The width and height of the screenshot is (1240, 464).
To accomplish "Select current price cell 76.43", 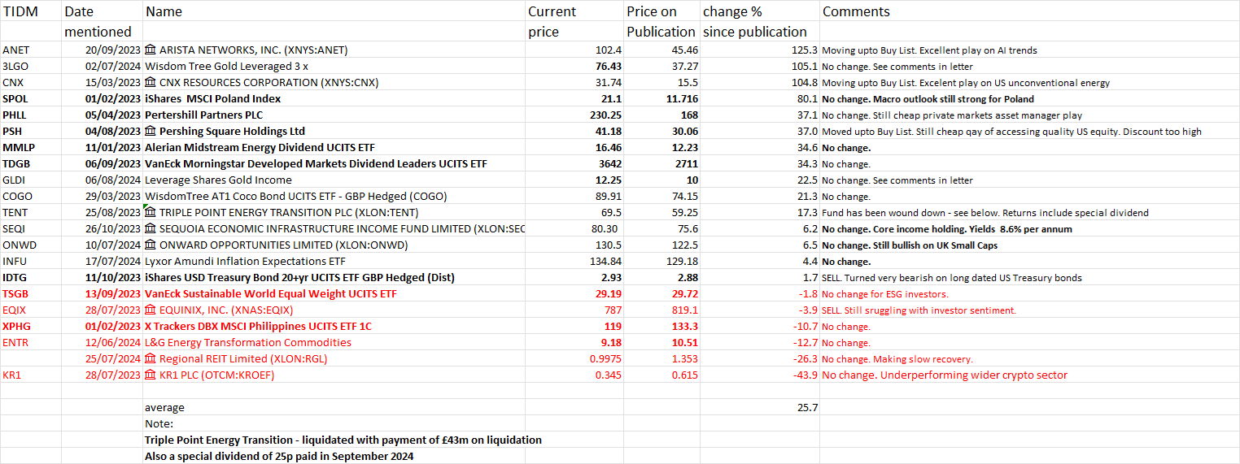I will click(574, 67).
